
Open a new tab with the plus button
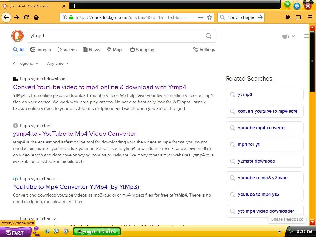pos(74,6)
